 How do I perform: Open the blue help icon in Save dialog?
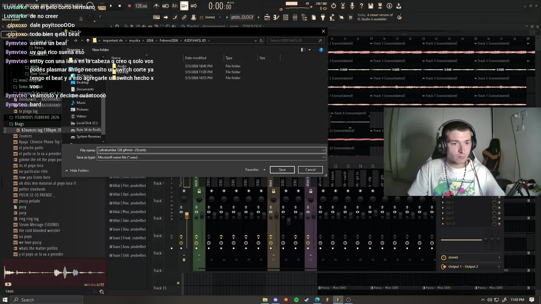point(321,50)
